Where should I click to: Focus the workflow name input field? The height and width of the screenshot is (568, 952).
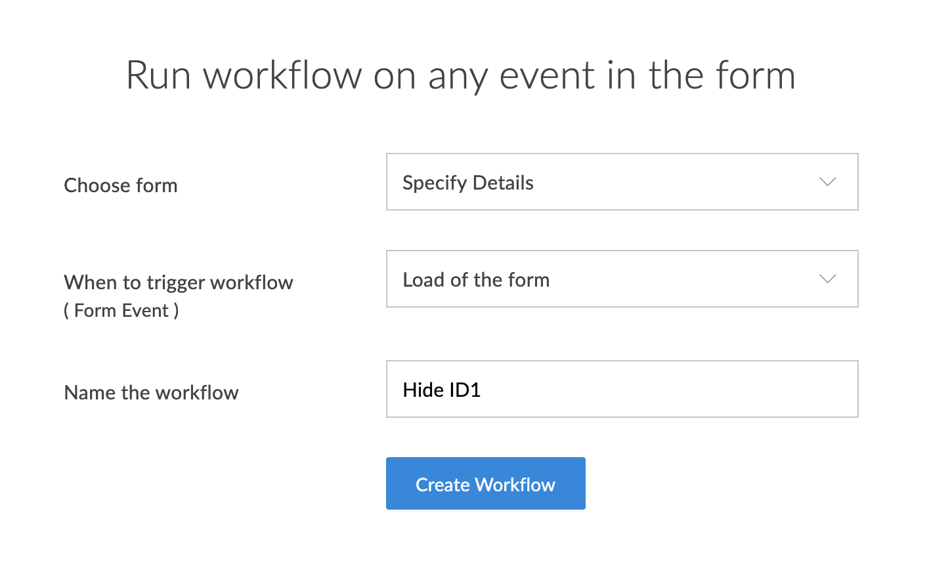point(621,389)
